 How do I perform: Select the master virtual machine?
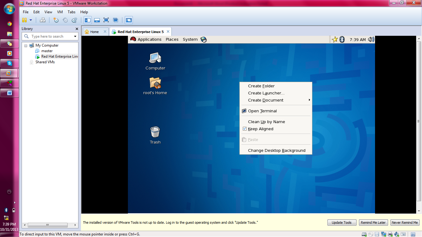coord(47,51)
